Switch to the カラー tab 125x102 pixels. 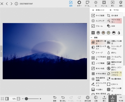tap(79, 4)
